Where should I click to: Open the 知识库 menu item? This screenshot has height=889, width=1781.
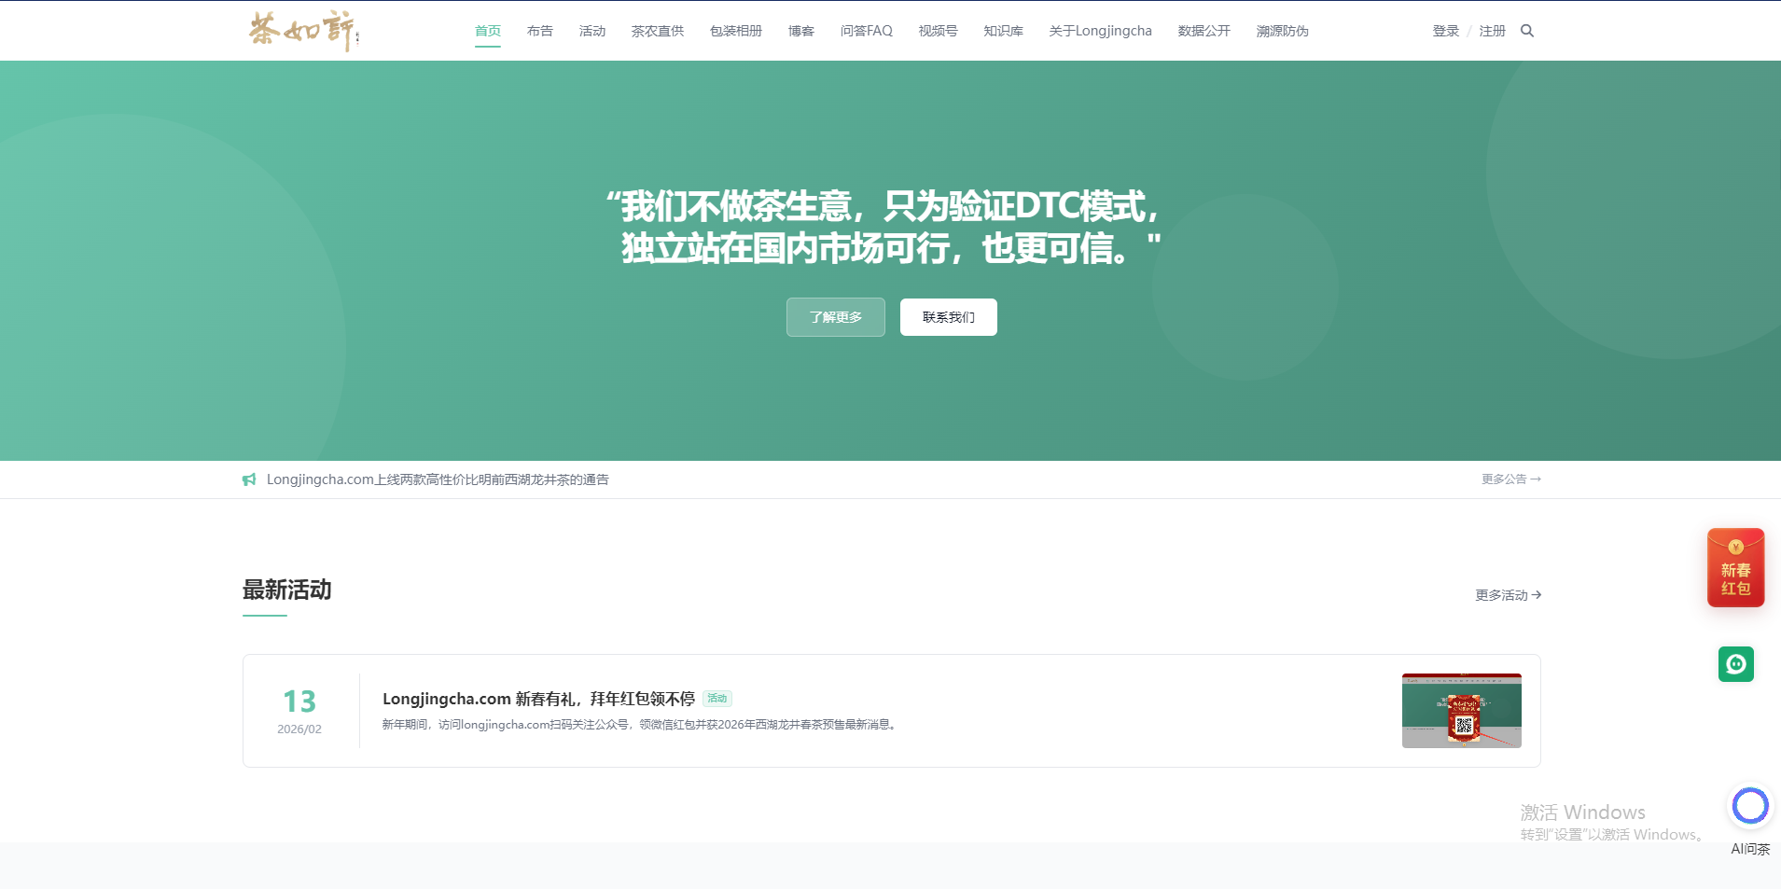click(1004, 31)
